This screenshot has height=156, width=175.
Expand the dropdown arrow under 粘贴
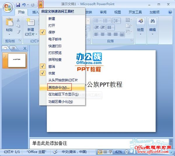(x=9, y=34)
